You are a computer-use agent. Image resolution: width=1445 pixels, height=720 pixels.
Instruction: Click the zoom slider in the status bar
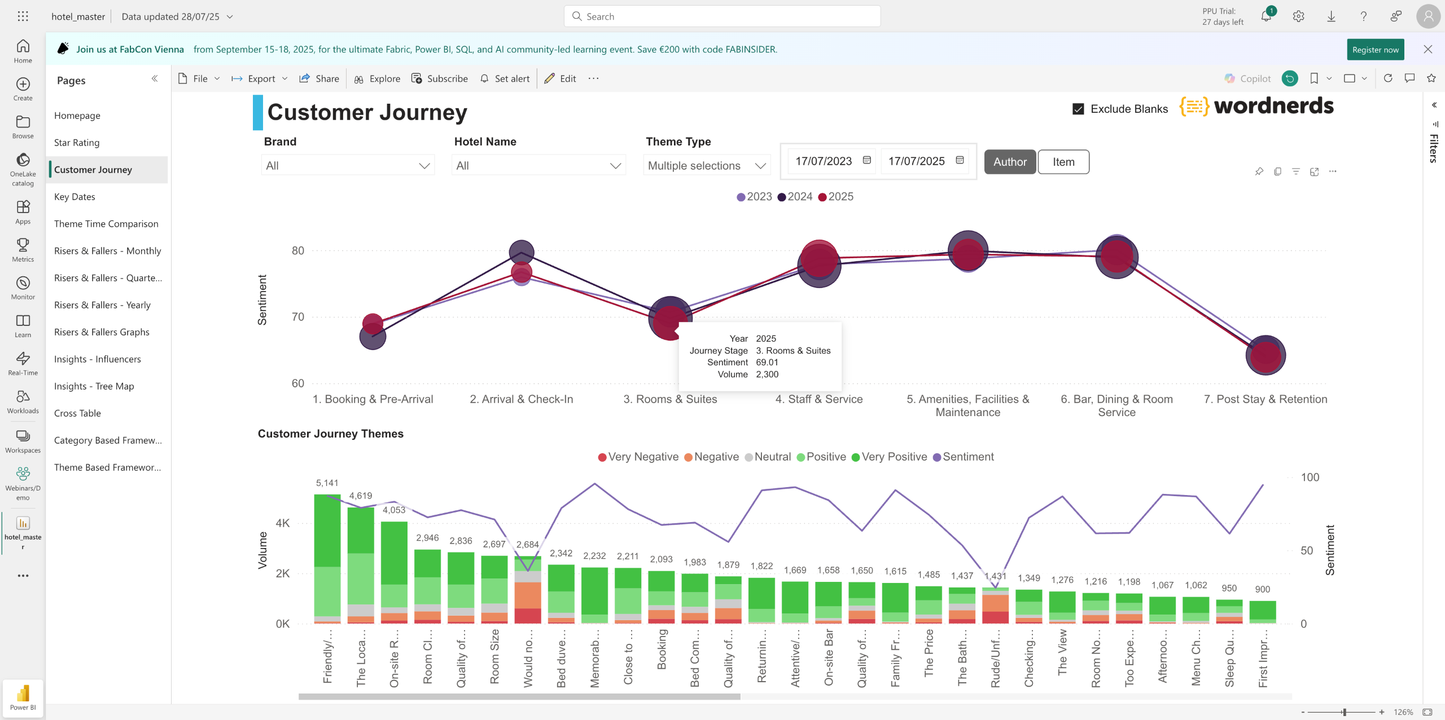1343,712
